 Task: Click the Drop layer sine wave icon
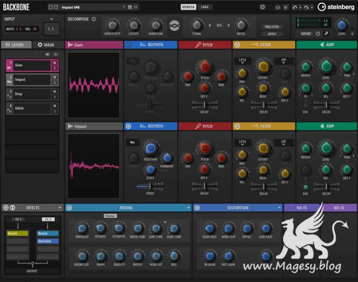pos(9,96)
